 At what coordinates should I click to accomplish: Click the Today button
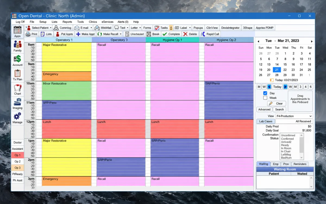coord(277,87)
